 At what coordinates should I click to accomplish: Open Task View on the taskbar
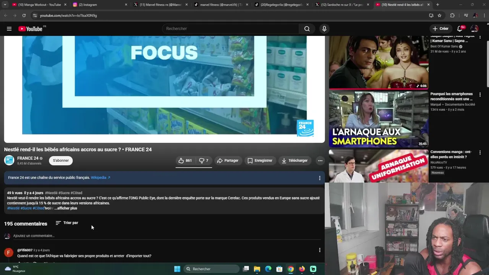pos(246,269)
